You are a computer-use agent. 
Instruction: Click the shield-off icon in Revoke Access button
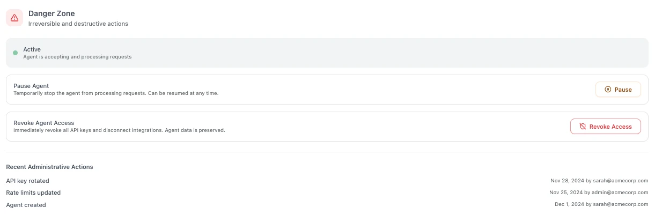pos(583,127)
